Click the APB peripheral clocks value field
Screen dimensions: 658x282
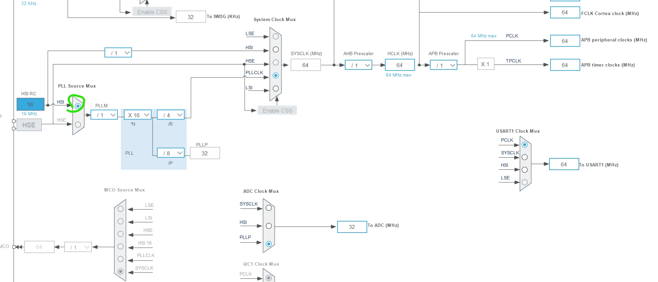(x=565, y=41)
